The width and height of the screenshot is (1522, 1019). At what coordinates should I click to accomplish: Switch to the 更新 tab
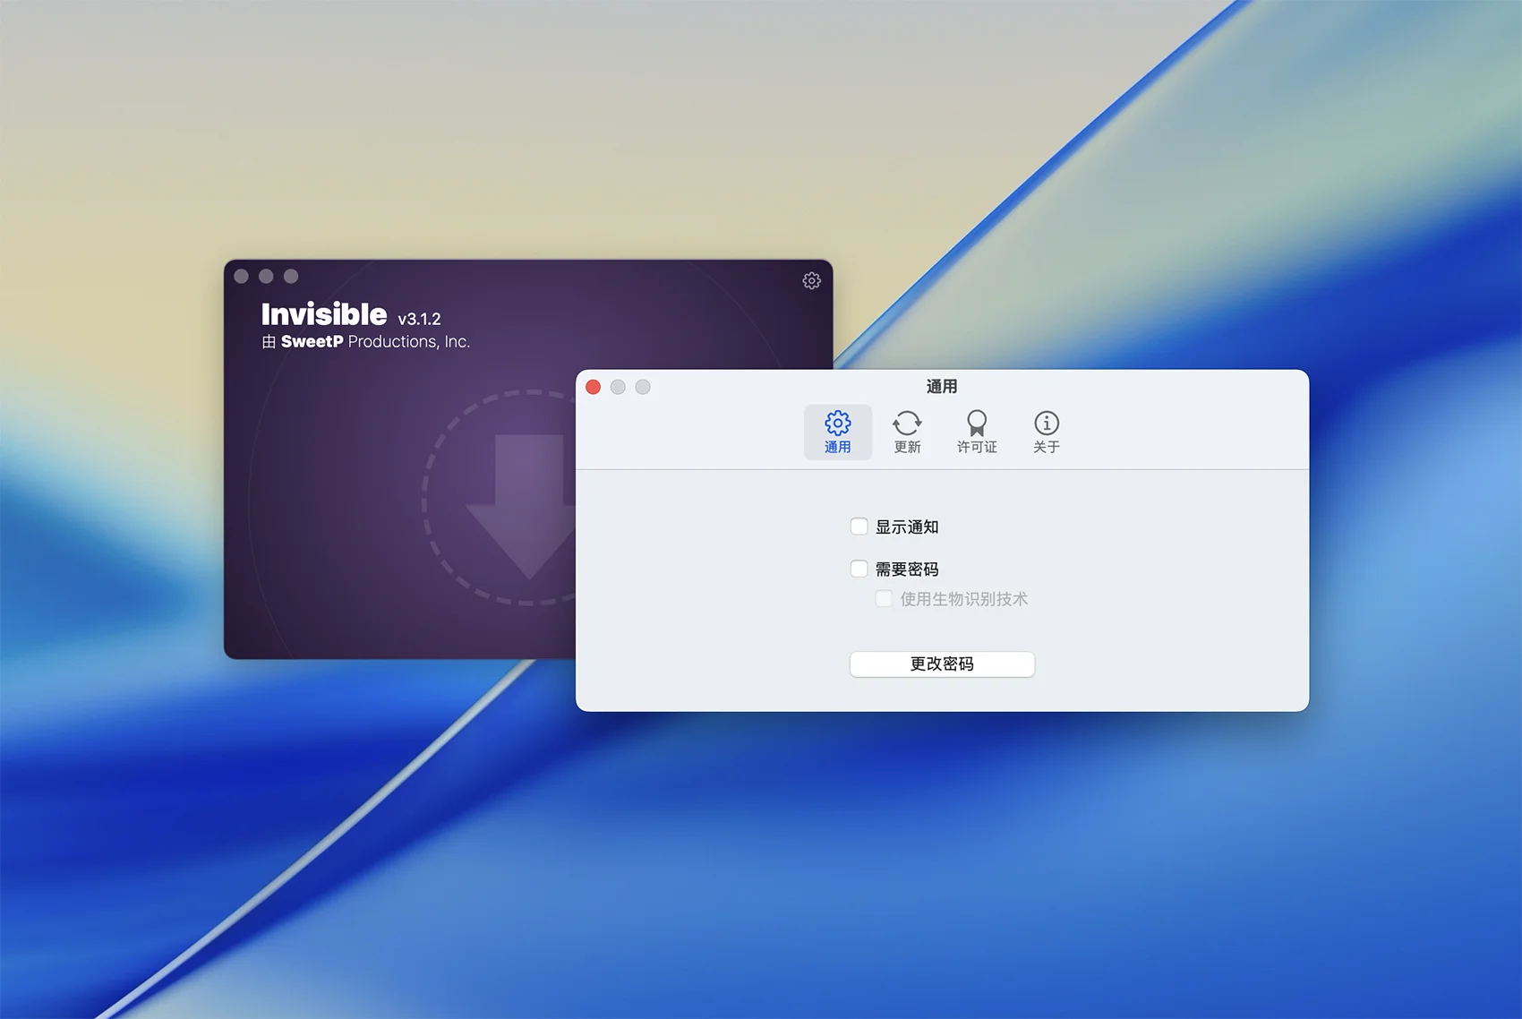(x=907, y=432)
